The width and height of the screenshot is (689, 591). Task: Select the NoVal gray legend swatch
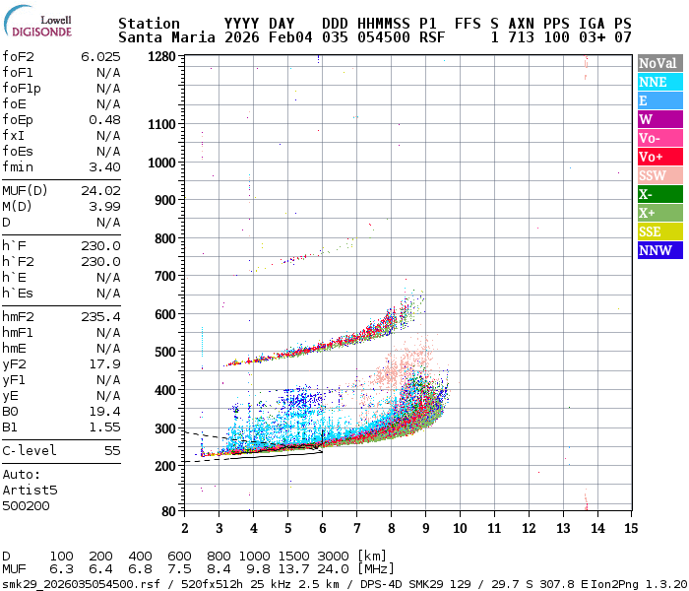click(659, 63)
